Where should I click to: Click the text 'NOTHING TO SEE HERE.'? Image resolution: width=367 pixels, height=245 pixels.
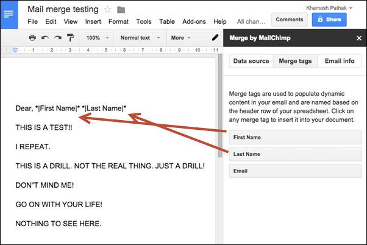(59, 224)
